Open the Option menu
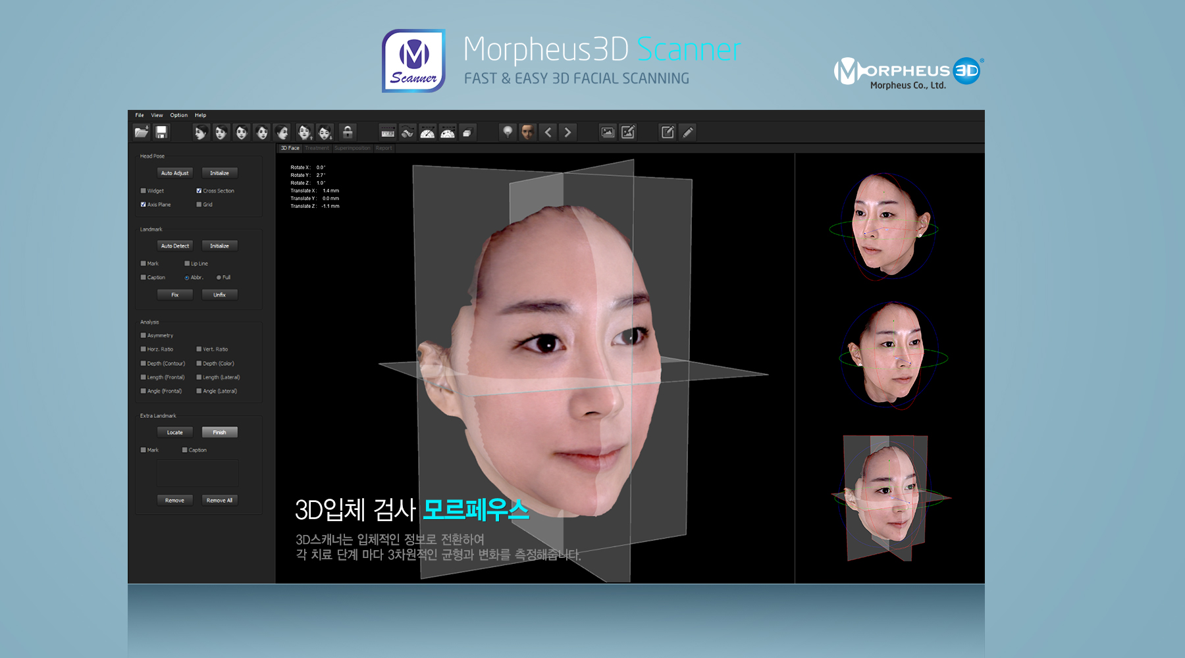Viewport: 1185px width, 658px height. point(178,115)
